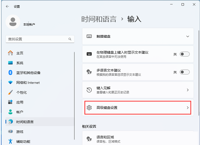Screen dimensions: 200x145
Task: Expand the 触摸键盘 section chevron
Action: tap(188, 36)
